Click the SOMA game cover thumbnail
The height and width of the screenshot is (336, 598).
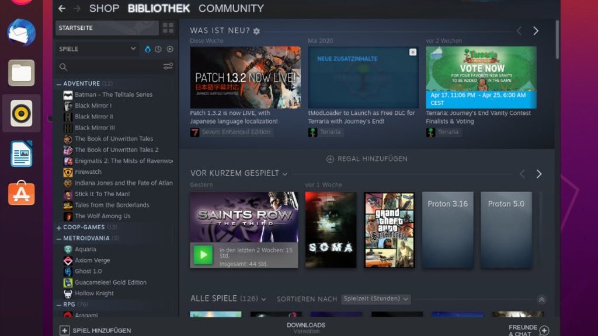331,230
